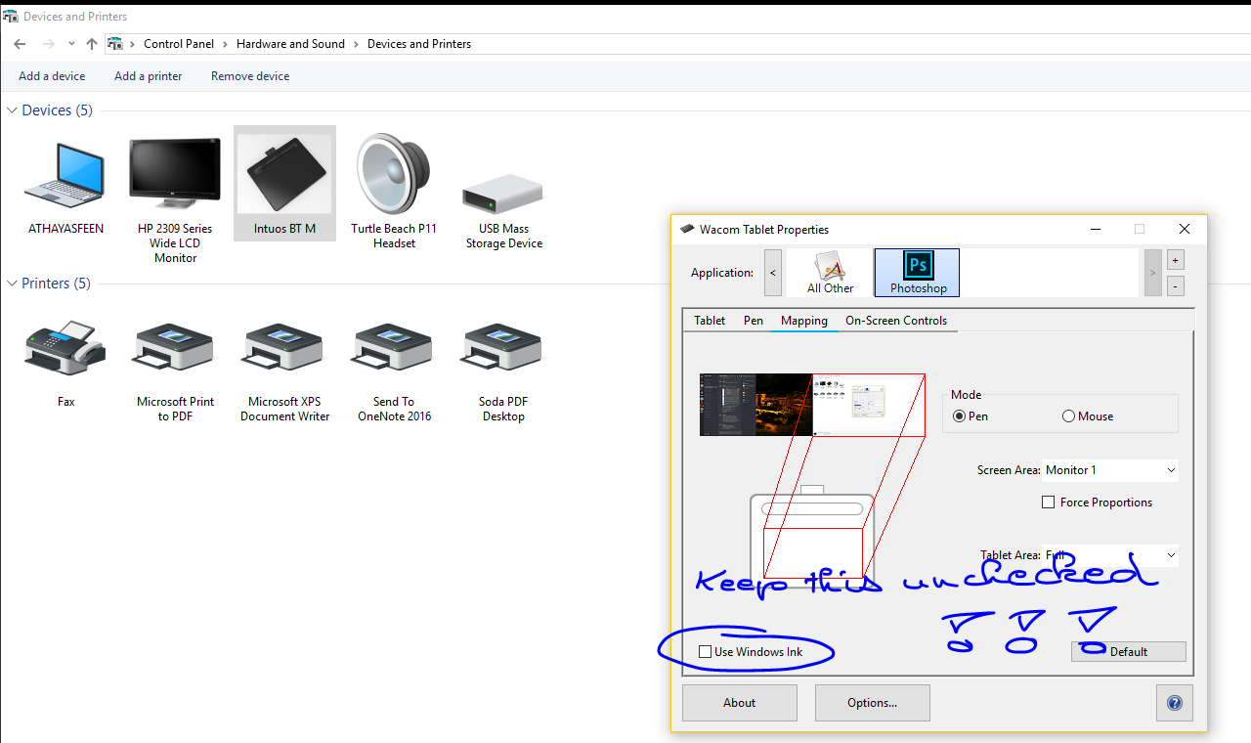Viewport: 1251px width, 743px height.
Task: Select the Send To OneNote 2016 icon
Action: pos(394,348)
